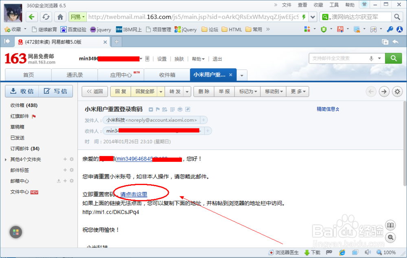Go back with the browser's green back arrow
407x258 pixels.
pos(32,17)
